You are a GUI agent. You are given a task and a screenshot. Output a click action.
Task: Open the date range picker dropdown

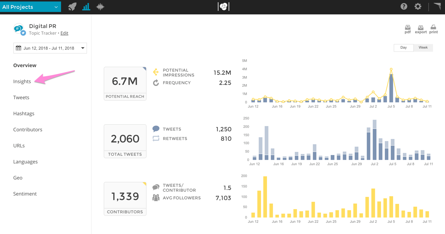pyautogui.click(x=50, y=48)
